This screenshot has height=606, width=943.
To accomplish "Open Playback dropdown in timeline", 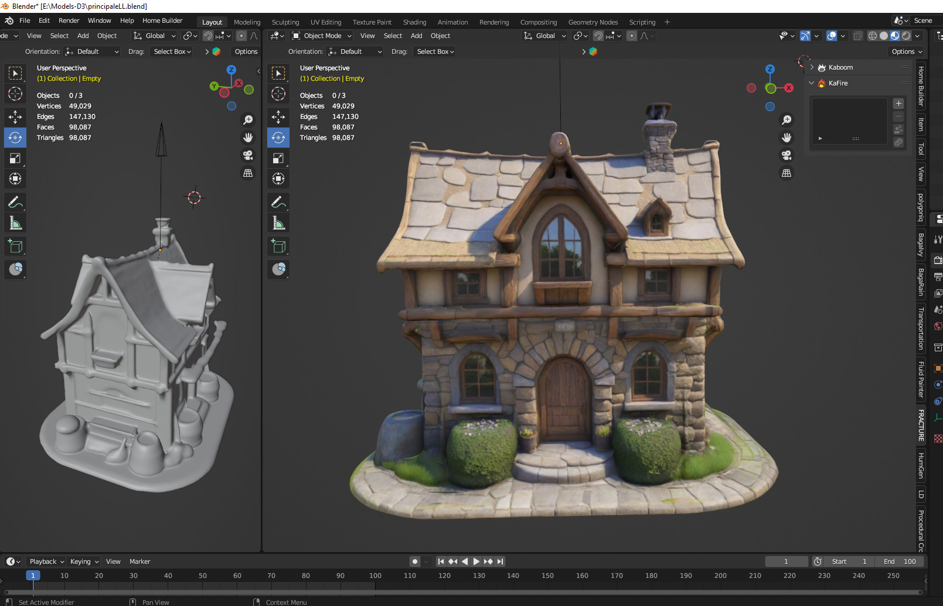I will click(x=46, y=562).
